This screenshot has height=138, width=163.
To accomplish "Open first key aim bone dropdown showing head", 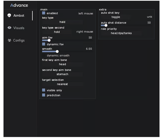I will click(62, 64).
